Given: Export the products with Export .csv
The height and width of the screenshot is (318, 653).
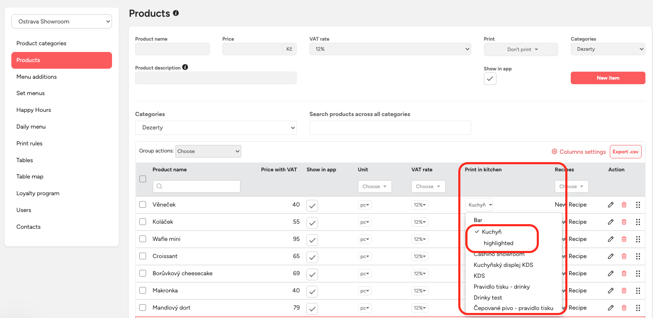Looking at the screenshot, I should pyautogui.click(x=625, y=152).
